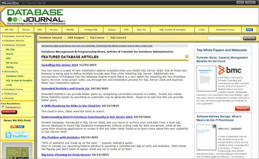
Task: Select Oracle in the left sidebar
Action: [10, 54]
